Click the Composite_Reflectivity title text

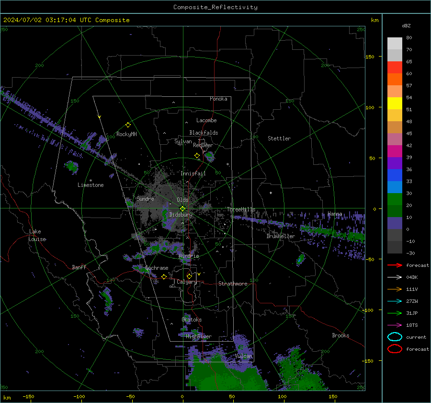click(x=215, y=7)
